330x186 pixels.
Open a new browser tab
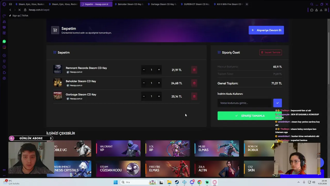tap(247, 4)
